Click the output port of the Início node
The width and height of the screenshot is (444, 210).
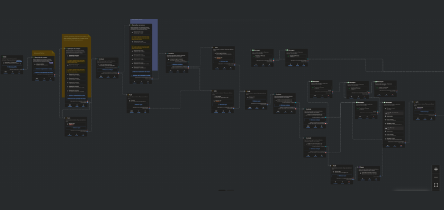click(x=23, y=69)
